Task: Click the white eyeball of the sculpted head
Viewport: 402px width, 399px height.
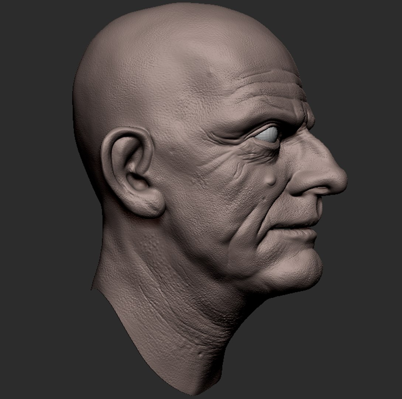Action: 267,134
